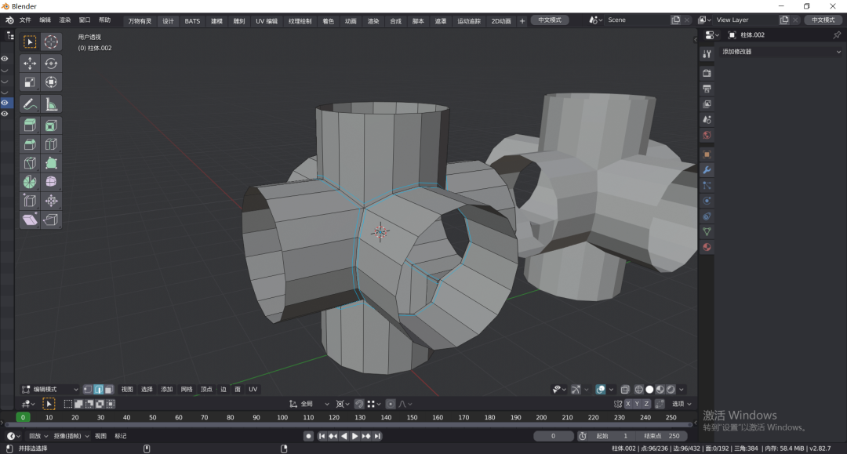Select the Rotate tool
Image resolution: width=847 pixels, height=454 pixels.
pyautogui.click(x=51, y=64)
